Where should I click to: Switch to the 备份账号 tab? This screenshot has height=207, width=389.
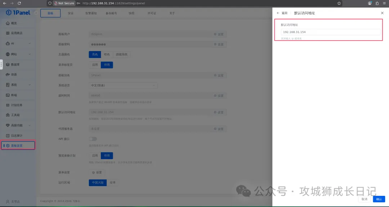pos(111,13)
